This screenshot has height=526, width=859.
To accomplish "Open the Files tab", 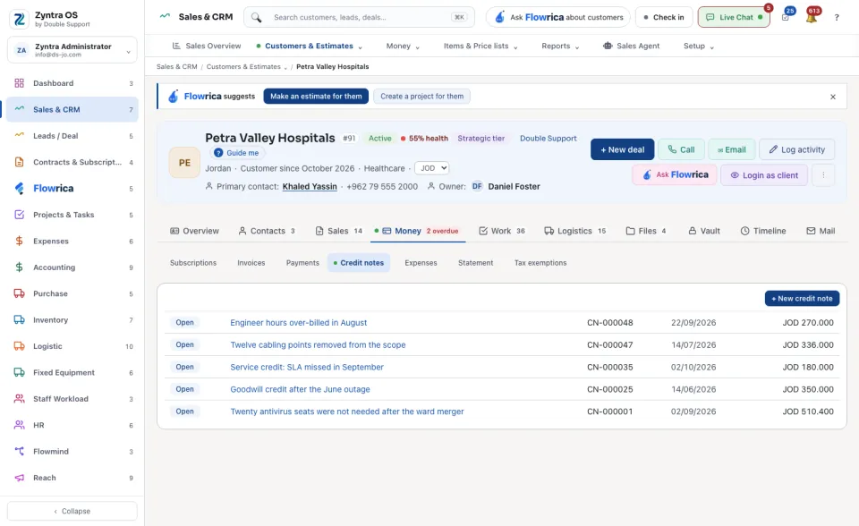I will (646, 231).
